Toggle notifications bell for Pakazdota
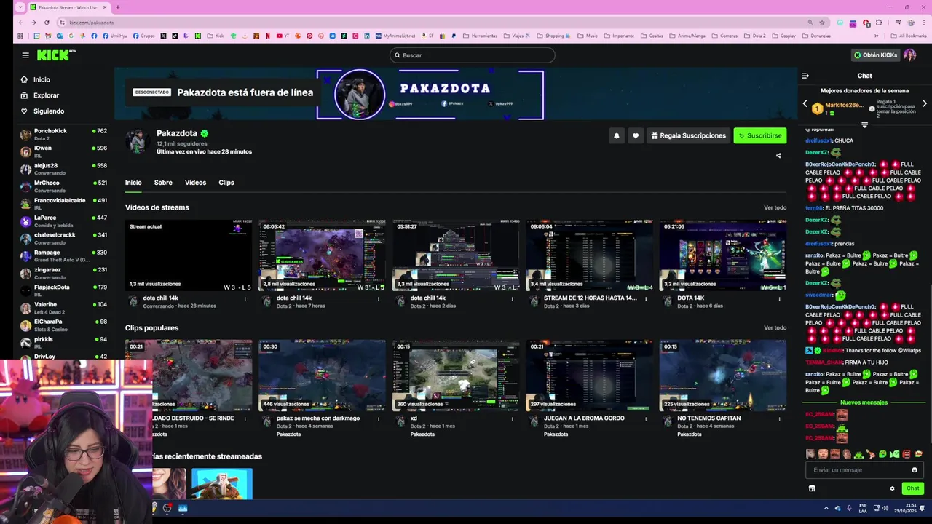The image size is (932, 524). tap(617, 135)
